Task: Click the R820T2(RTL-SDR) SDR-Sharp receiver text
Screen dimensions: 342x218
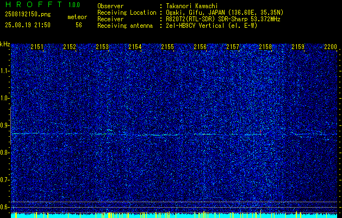Action: coord(223,19)
